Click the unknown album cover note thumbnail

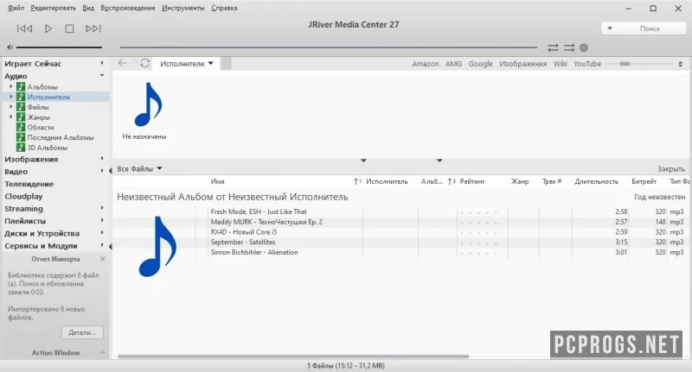coord(157,247)
